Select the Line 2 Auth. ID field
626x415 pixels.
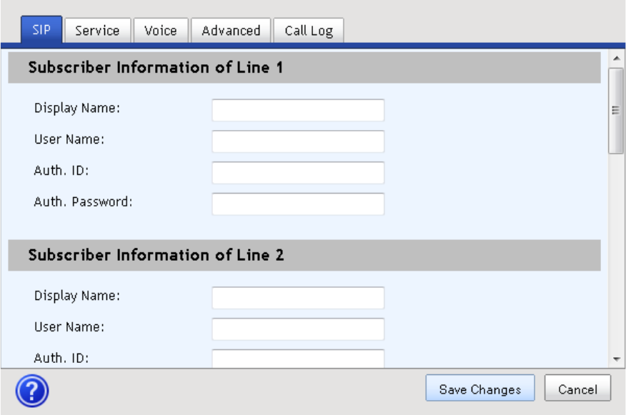point(298,358)
